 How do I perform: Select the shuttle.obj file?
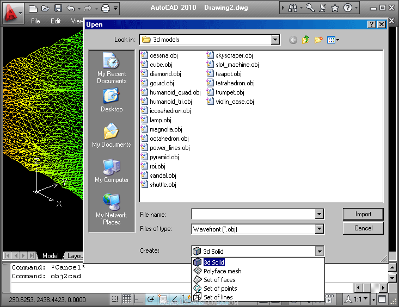click(158, 185)
